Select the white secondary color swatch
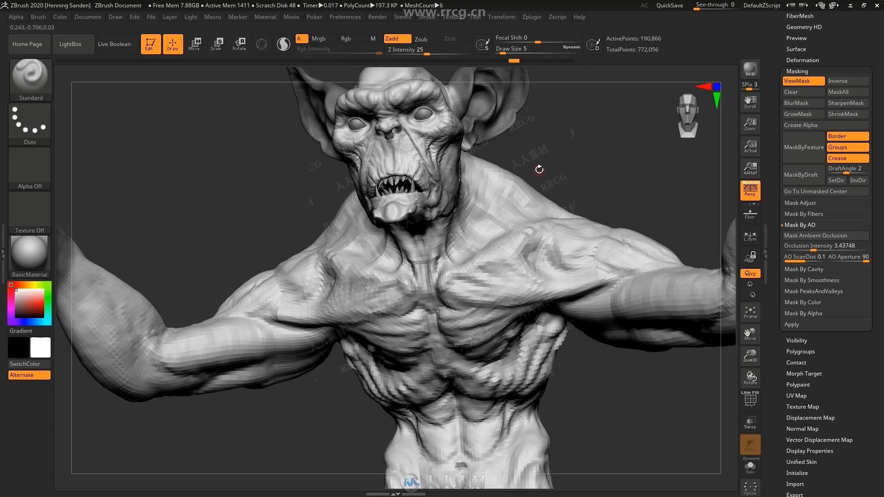Screen dimensions: 884x497 click(41, 347)
